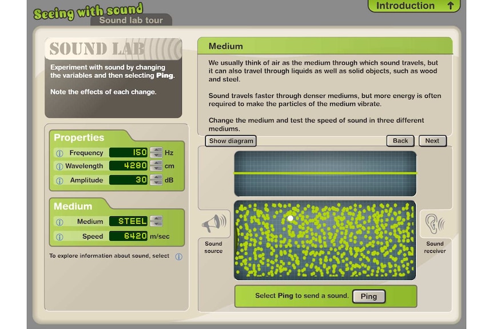The image size is (493, 329).
Task: Click the Show diagram button
Action: (x=231, y=141)
